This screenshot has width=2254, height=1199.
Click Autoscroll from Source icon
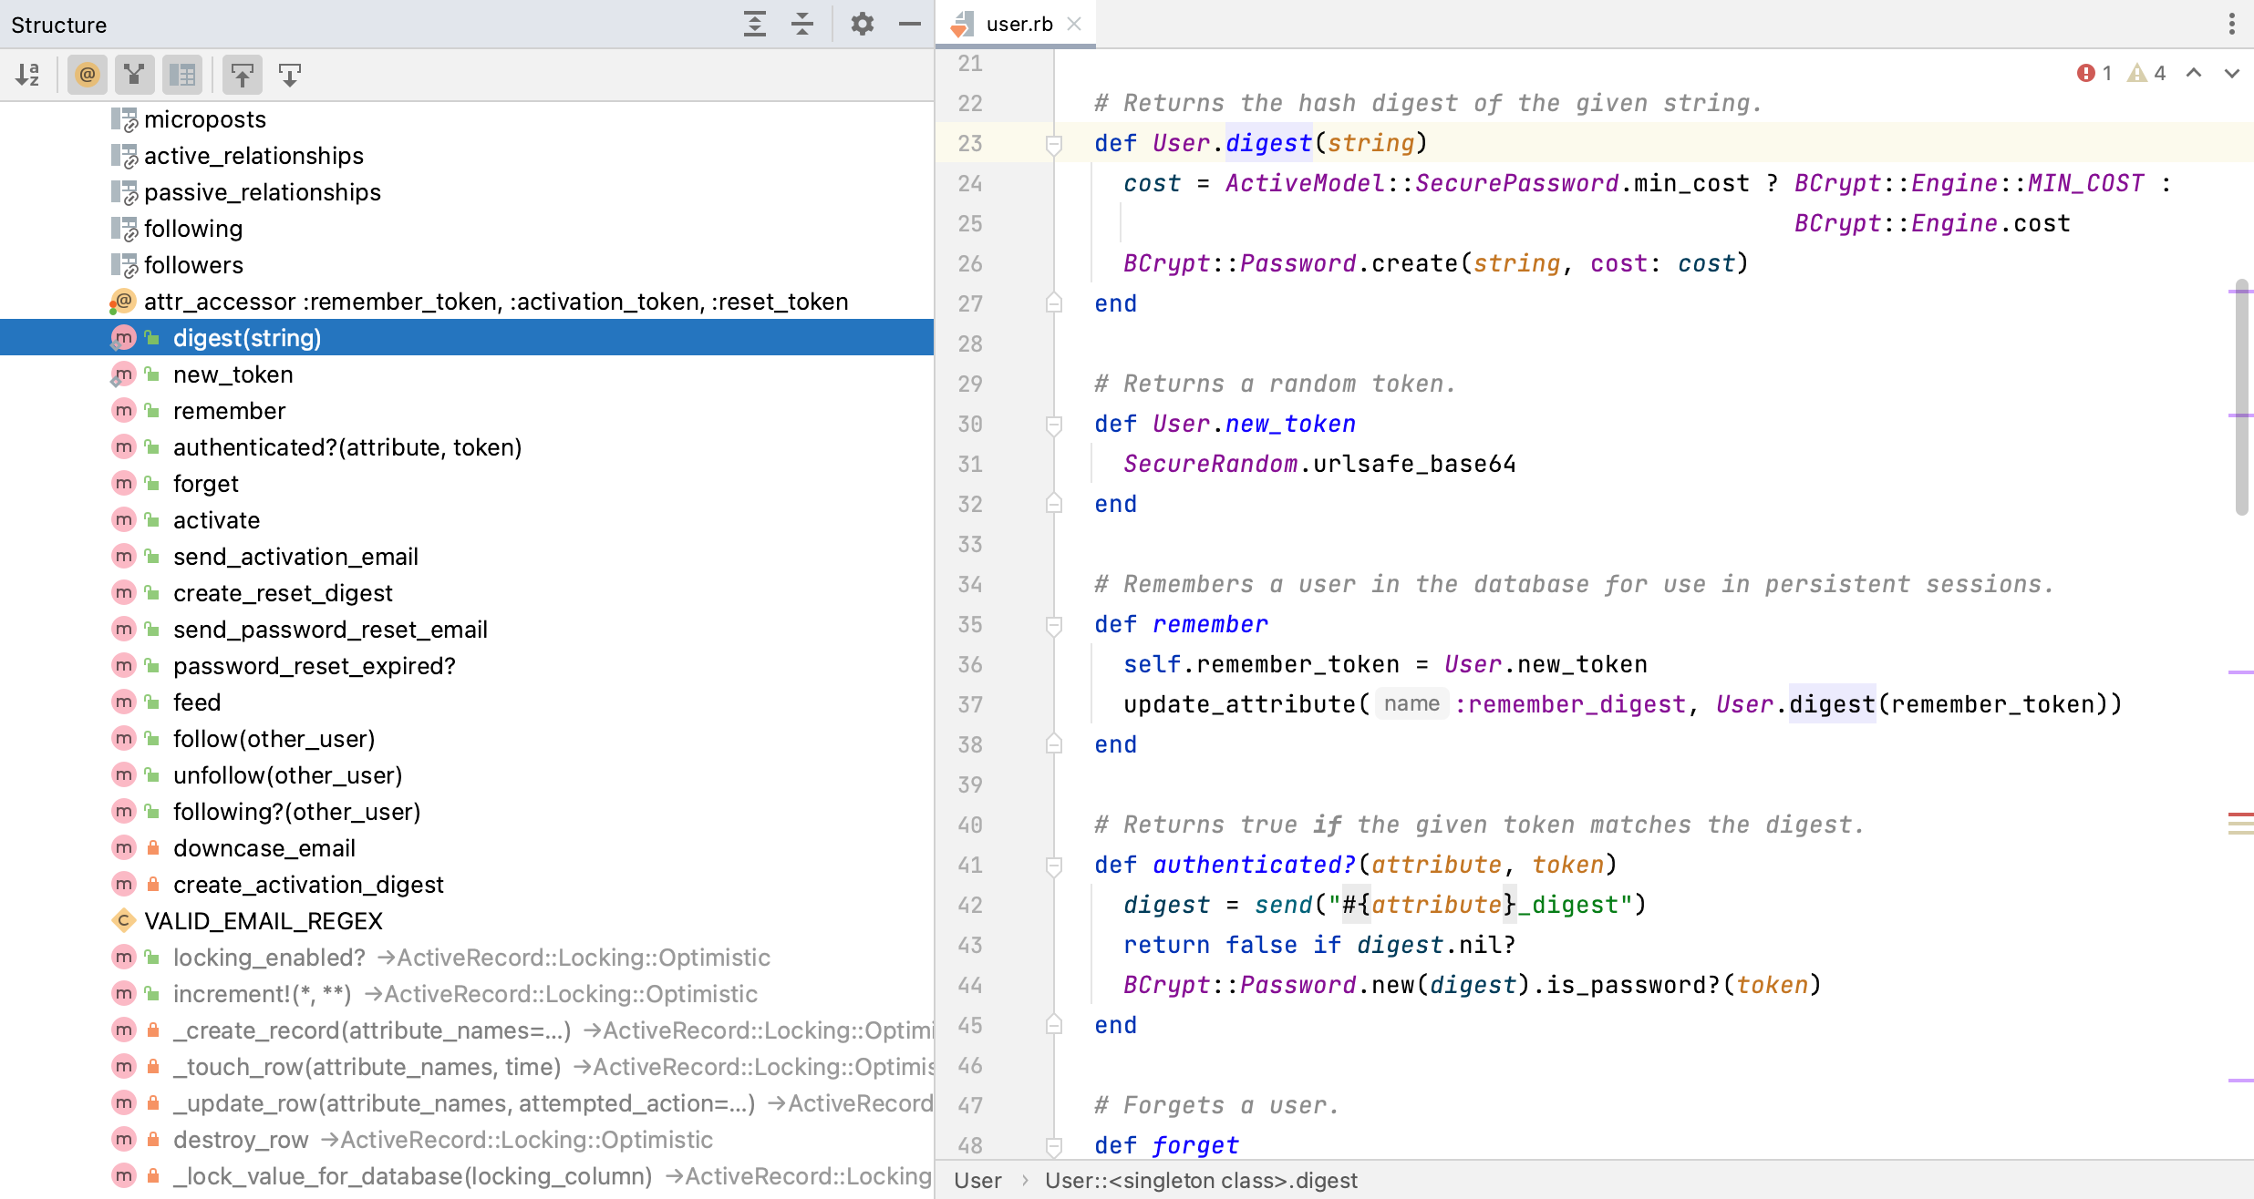click(x=290, y=75)
